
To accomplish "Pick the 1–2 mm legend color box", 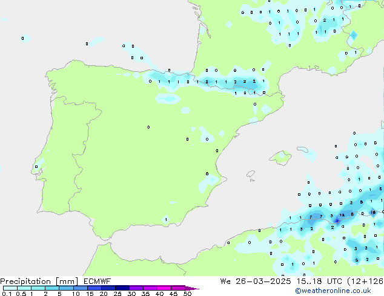I will [x=38, y=288].
